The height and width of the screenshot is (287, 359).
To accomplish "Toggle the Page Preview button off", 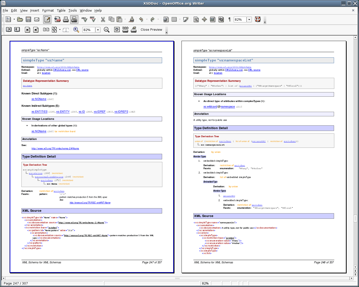I will 74,19.
